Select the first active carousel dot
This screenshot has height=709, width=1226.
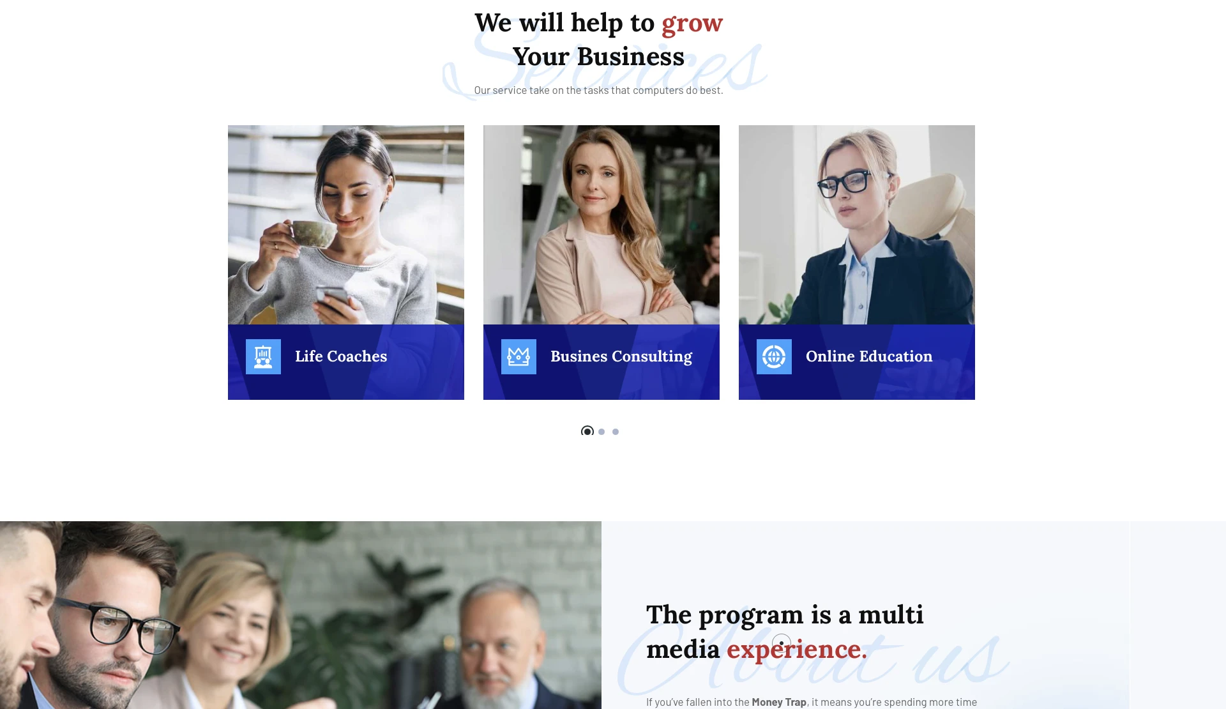click(x=587, y=432)
